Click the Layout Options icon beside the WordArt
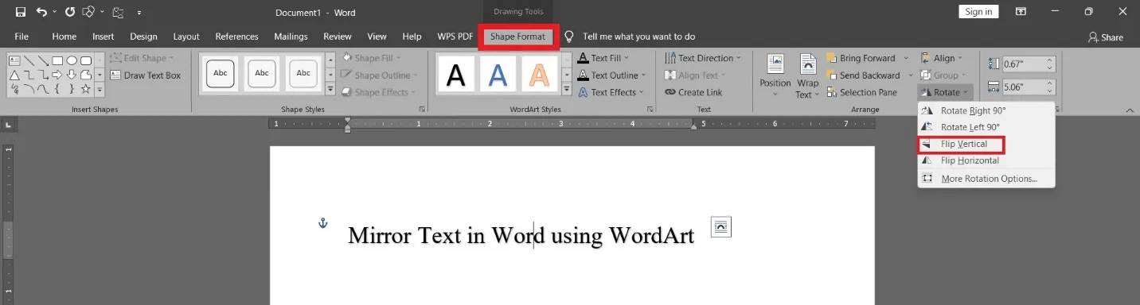1140x305 pixels. pyautogui.click(x=720, y=226)
